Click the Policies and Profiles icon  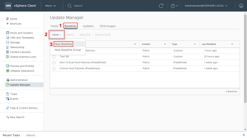pyautogui.click(x=8, y=66)
